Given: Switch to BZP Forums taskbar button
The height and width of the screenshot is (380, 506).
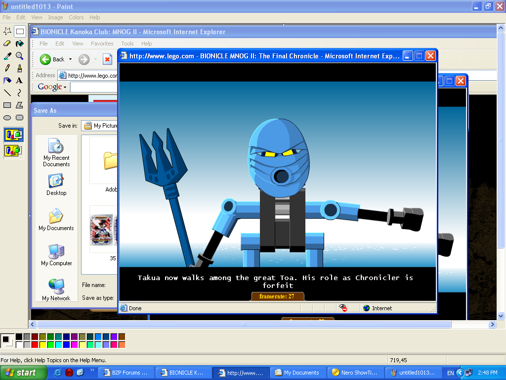Looking at the screenshot, I should 126,373.
